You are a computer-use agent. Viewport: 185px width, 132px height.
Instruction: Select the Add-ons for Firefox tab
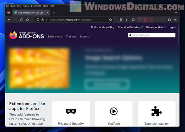pos(31,13)
